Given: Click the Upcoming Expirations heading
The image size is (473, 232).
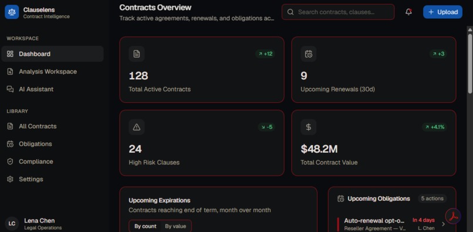Looking at the screenshot, I should (160, 200).
